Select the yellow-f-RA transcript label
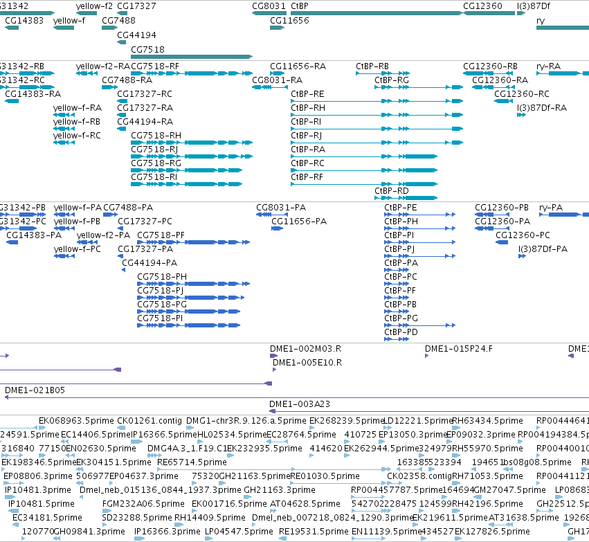Screen dimensions: 589x542 [78, 108]
